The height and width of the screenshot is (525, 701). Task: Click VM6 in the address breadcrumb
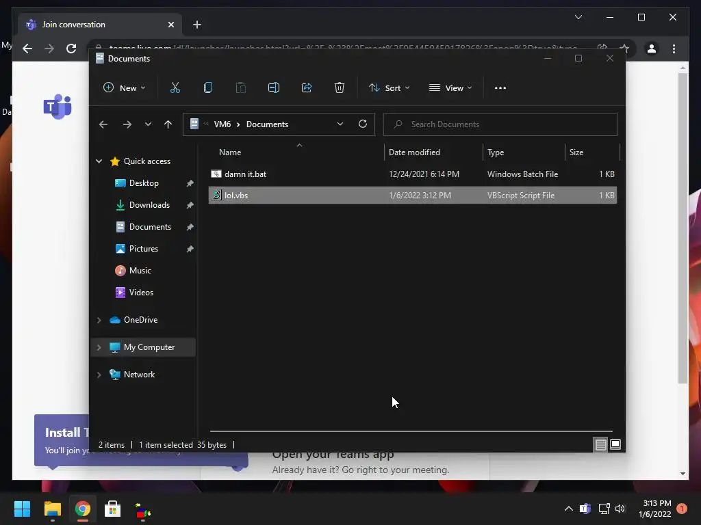222,124
